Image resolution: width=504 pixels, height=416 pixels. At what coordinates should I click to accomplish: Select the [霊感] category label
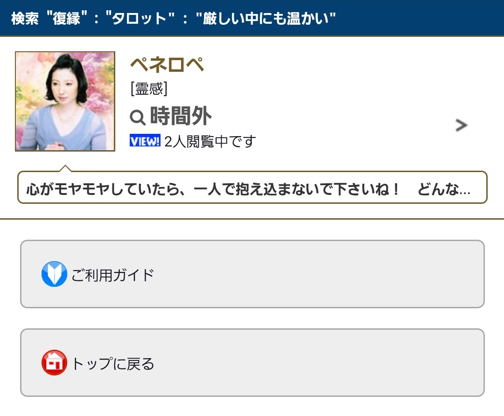point(149,88)
